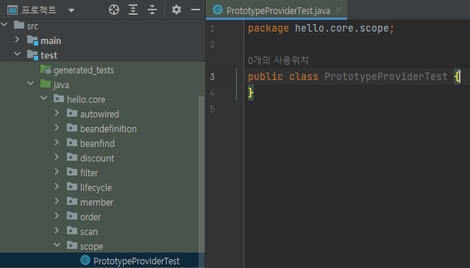
Task: Expand the discount package
Action: pyautogui.click(x=57, y=157)
